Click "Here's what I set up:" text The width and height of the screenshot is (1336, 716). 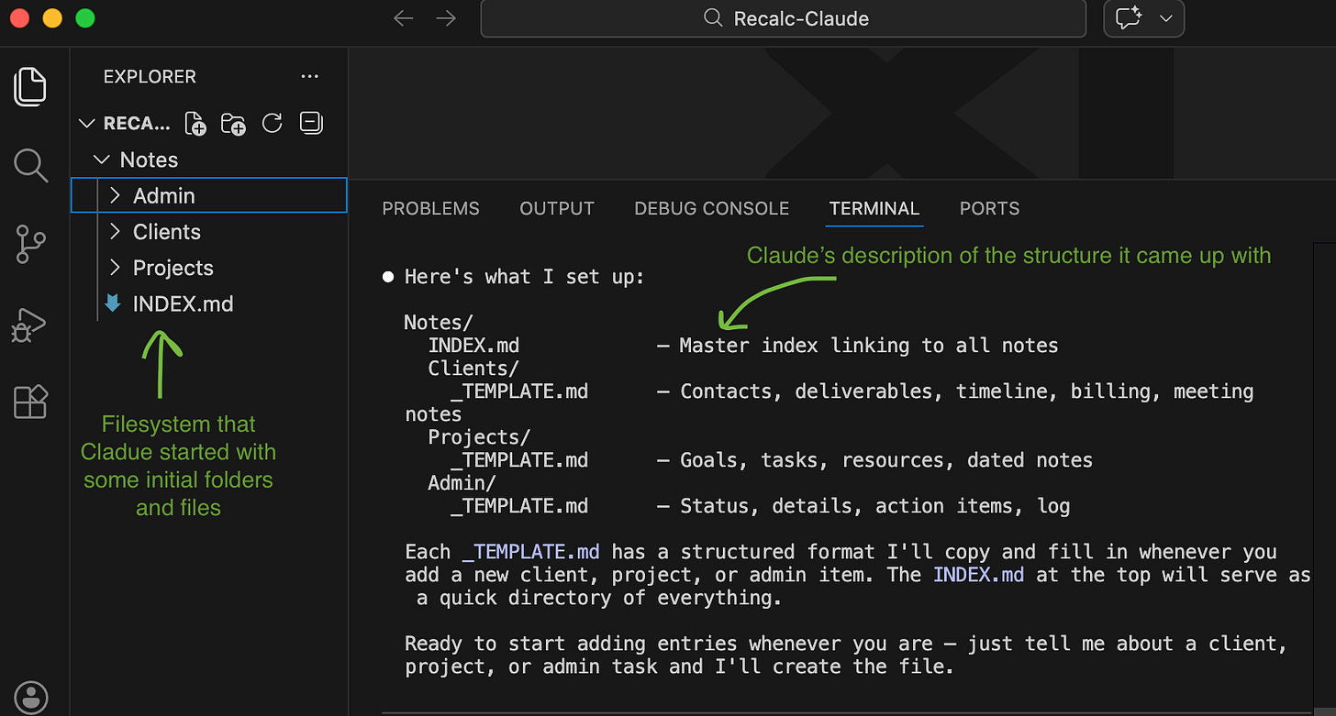tap(525, 277)
